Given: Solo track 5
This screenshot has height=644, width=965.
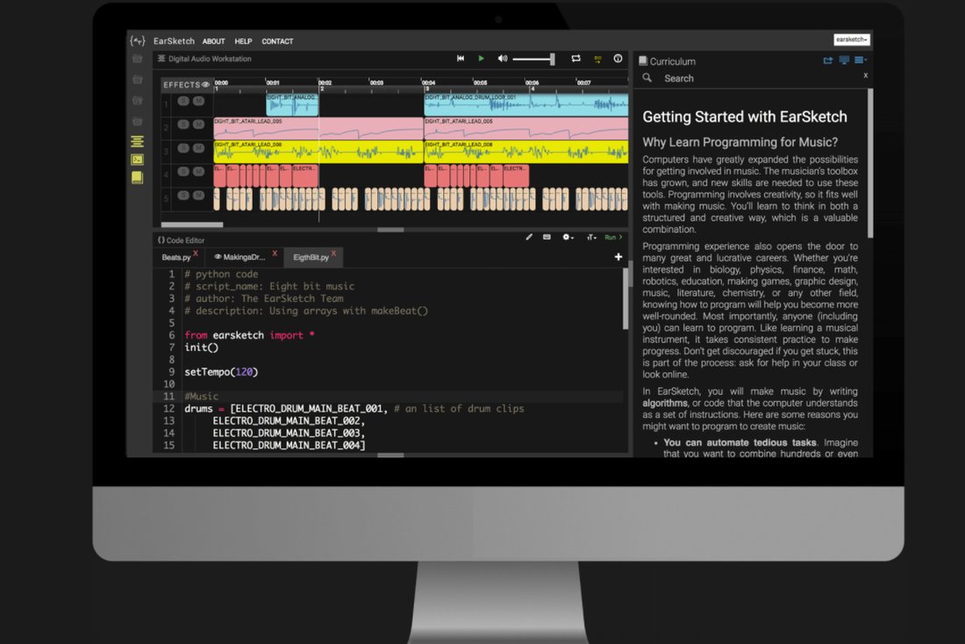Looking at the screenshot, I should coord(183,196).
